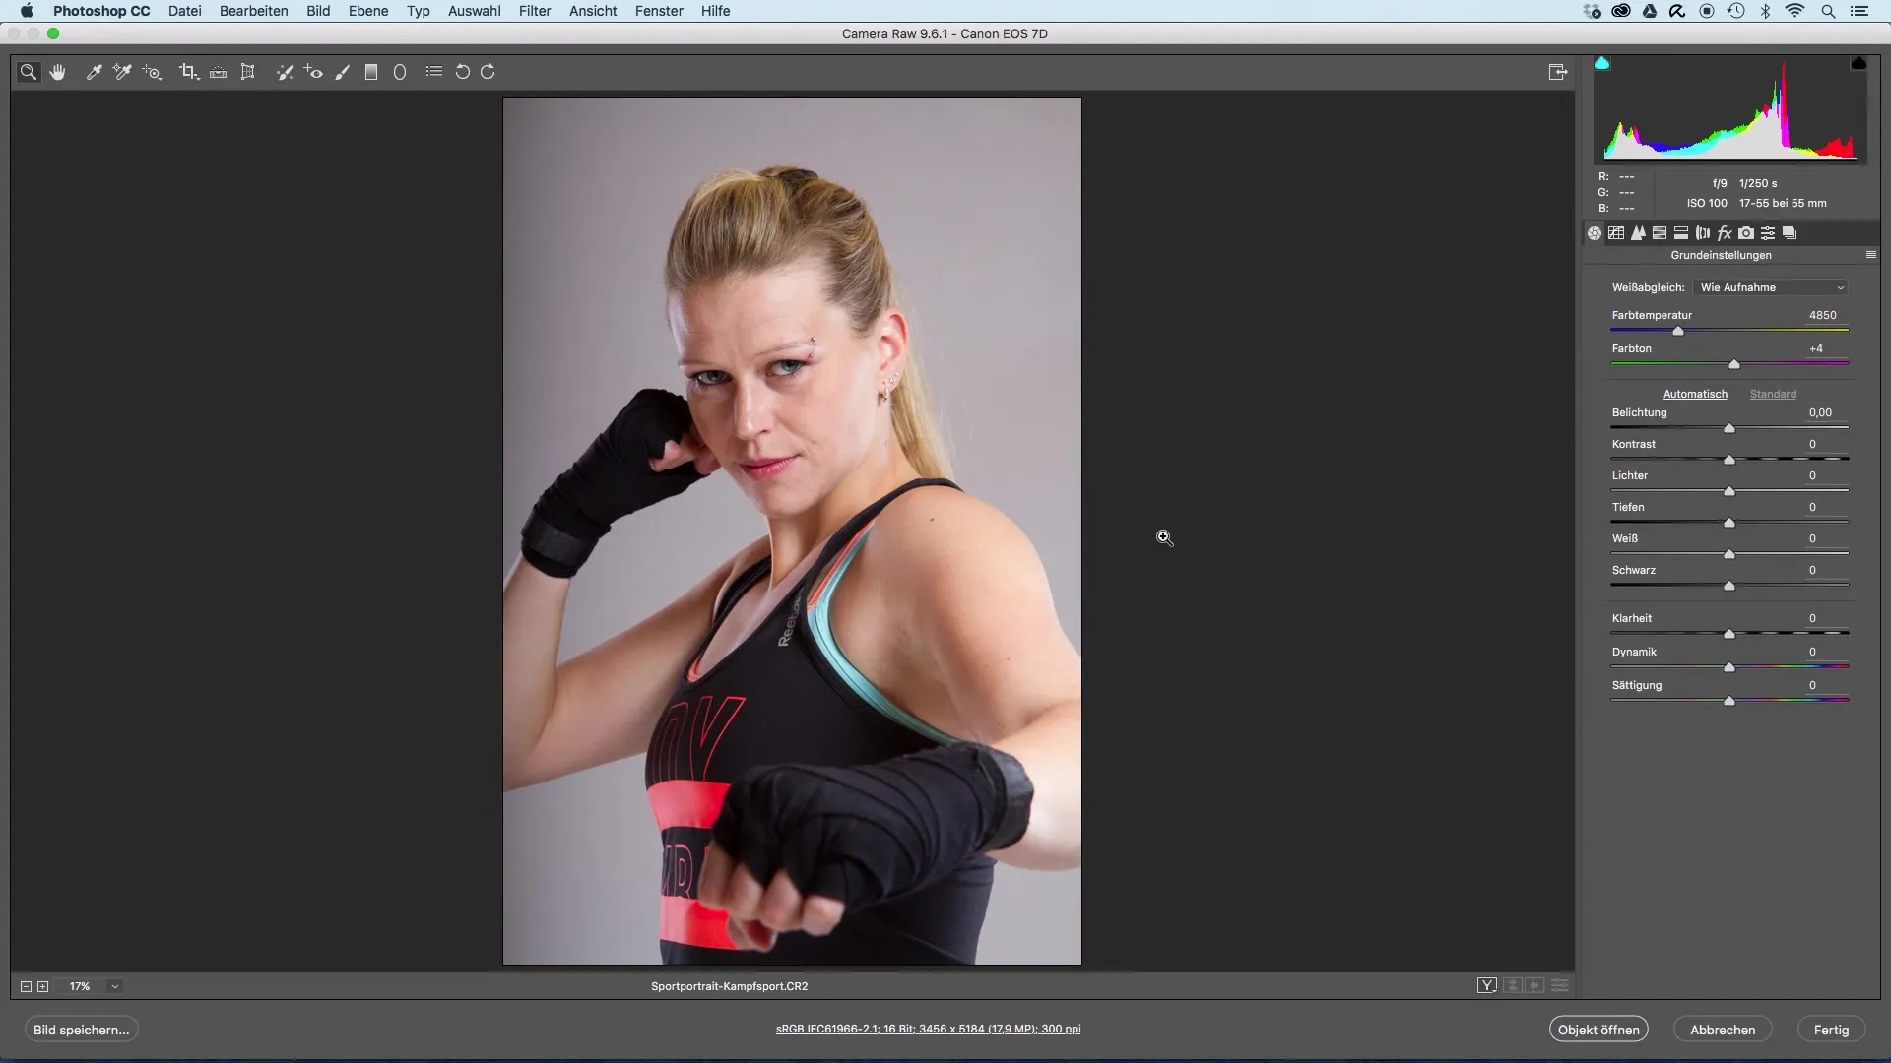Toggle shadow clipping warning in histogram
Image resolution: width=1891 pixels, height=1063 pixels.
(1602, 64)
